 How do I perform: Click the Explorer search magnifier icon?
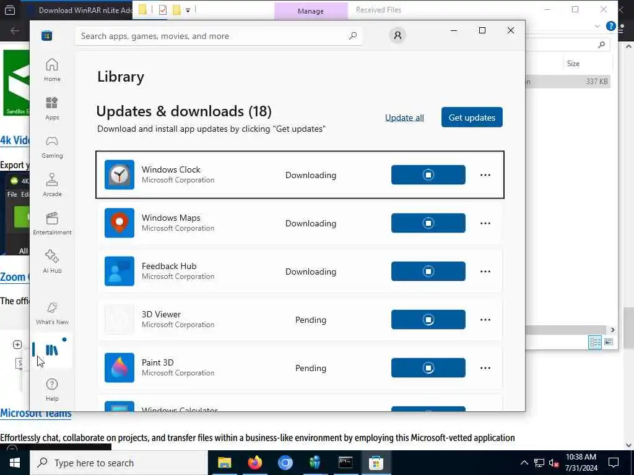[601, 45]
